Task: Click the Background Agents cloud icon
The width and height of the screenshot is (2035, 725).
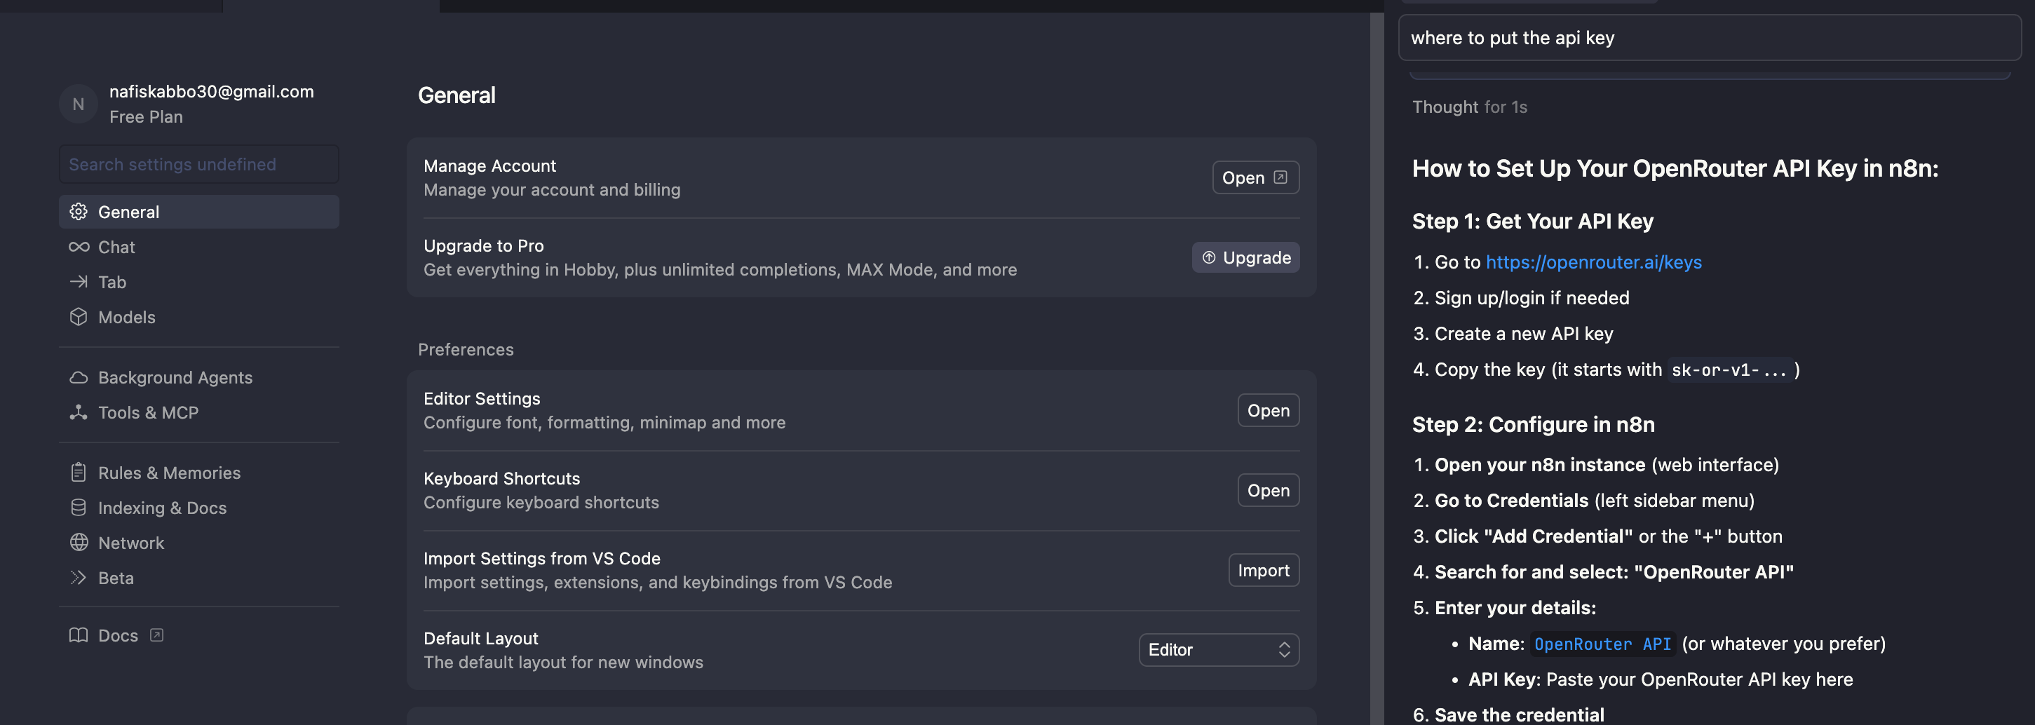Action: pyautogui.click(x=79, y=377)
